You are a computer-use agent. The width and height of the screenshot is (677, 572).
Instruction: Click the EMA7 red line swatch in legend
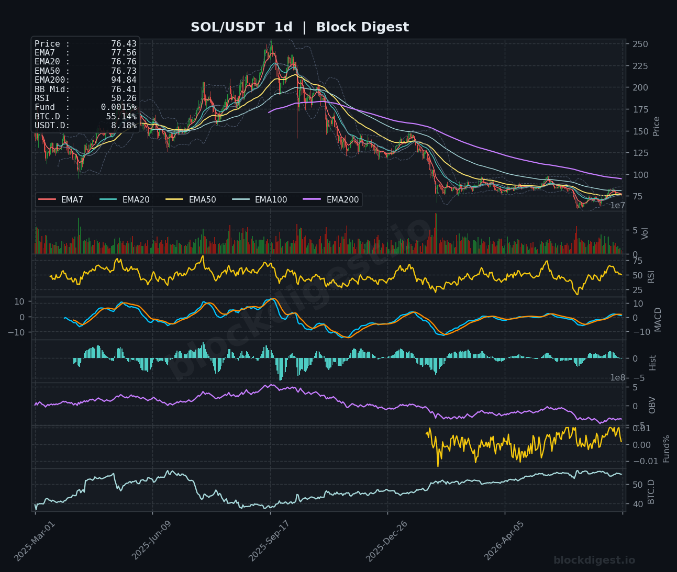pos(47,199)
